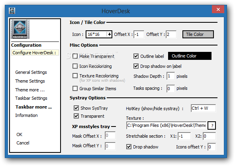The image size is (235, 166).
Task: Click the Icons offset Y field
Action: [212, 147]
